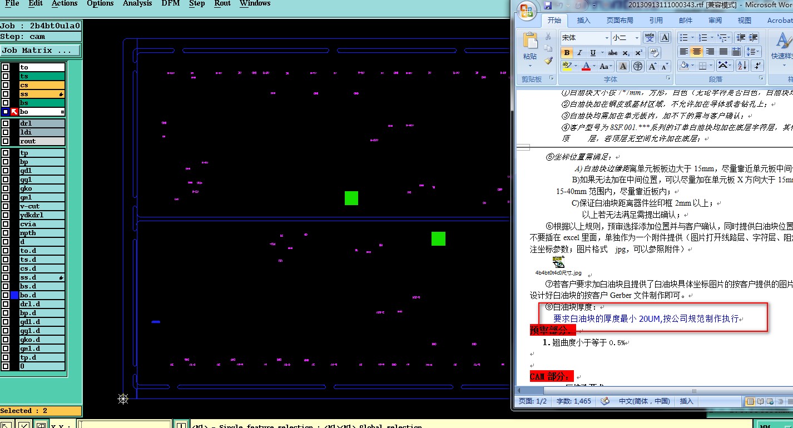
Task: Open the font color dropdown arrow
Action: coord(594,66)
